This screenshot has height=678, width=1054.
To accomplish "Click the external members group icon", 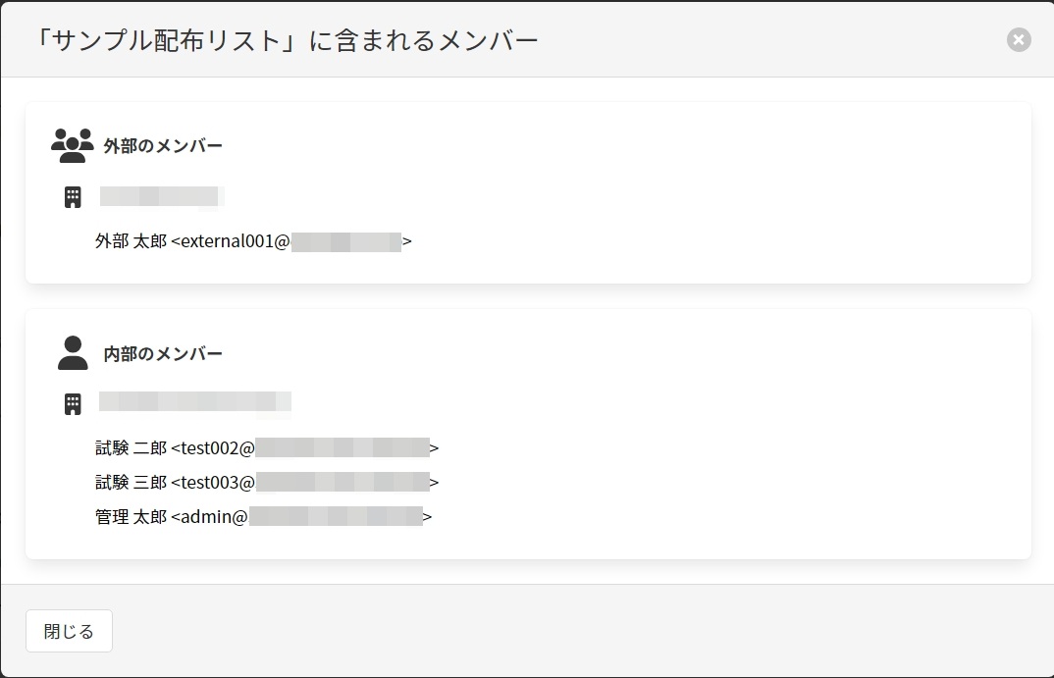I will pos(72,145).
